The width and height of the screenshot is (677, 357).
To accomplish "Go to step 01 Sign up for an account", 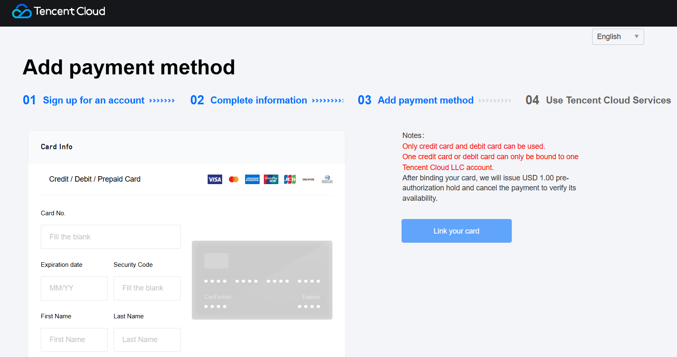I will click(94, 100).
